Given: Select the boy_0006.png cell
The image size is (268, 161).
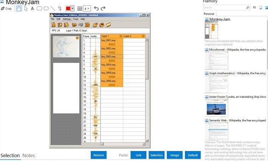Looking at the screenshot, I should point(112,81).
